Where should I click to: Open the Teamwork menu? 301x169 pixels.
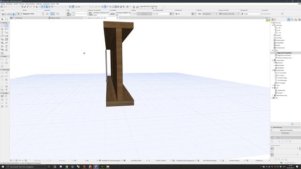click(x=46, y=4)
